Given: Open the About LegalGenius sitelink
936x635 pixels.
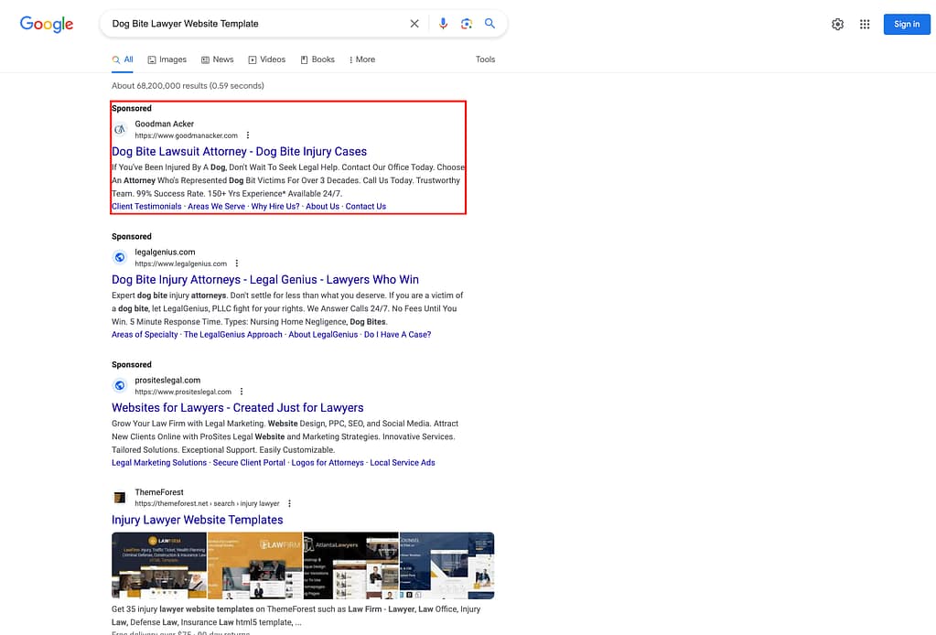Looking at the screenshot, I should [323, 335].
